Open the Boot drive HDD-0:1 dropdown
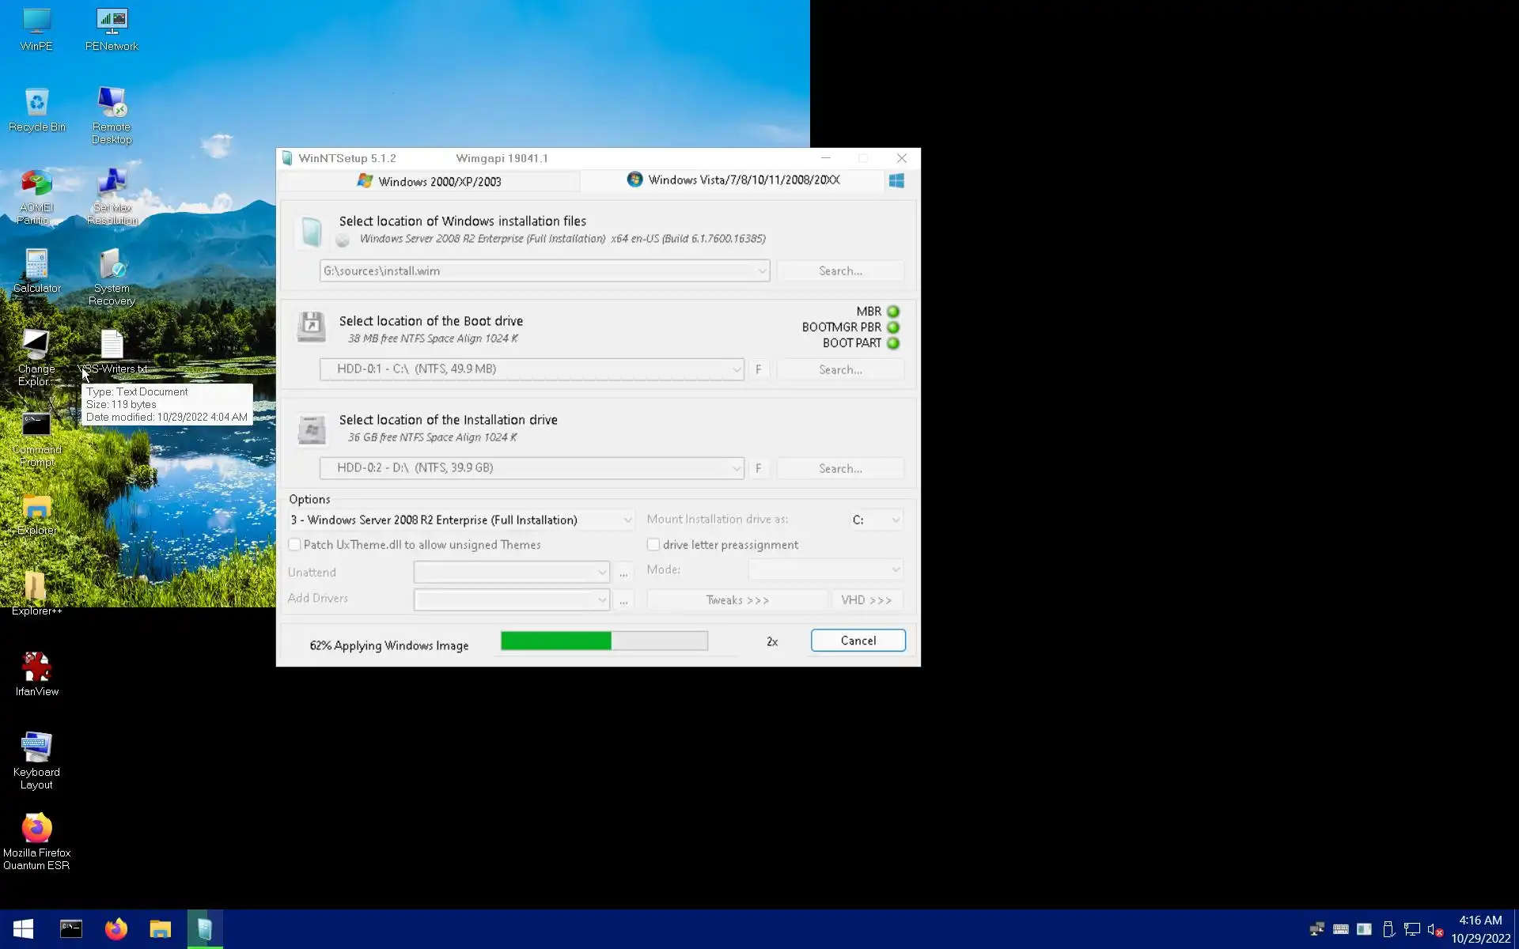 point(736,369)
